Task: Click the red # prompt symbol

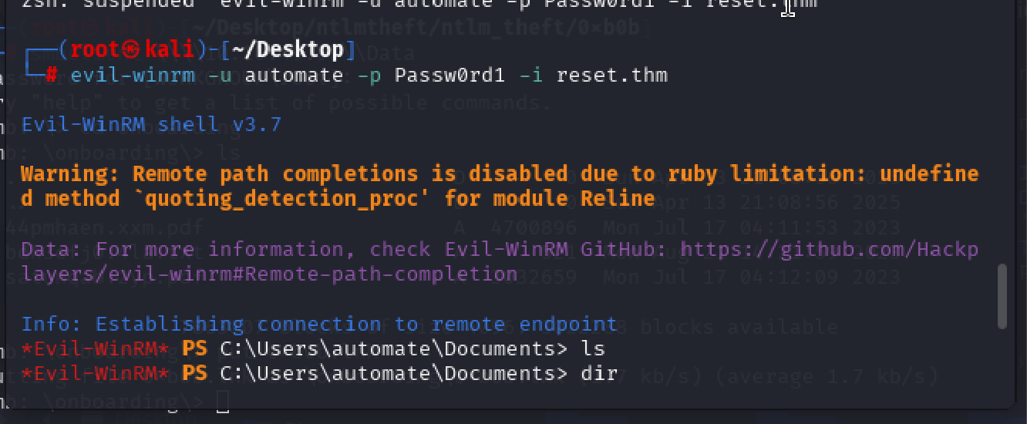Action: [x=51, y=76]
